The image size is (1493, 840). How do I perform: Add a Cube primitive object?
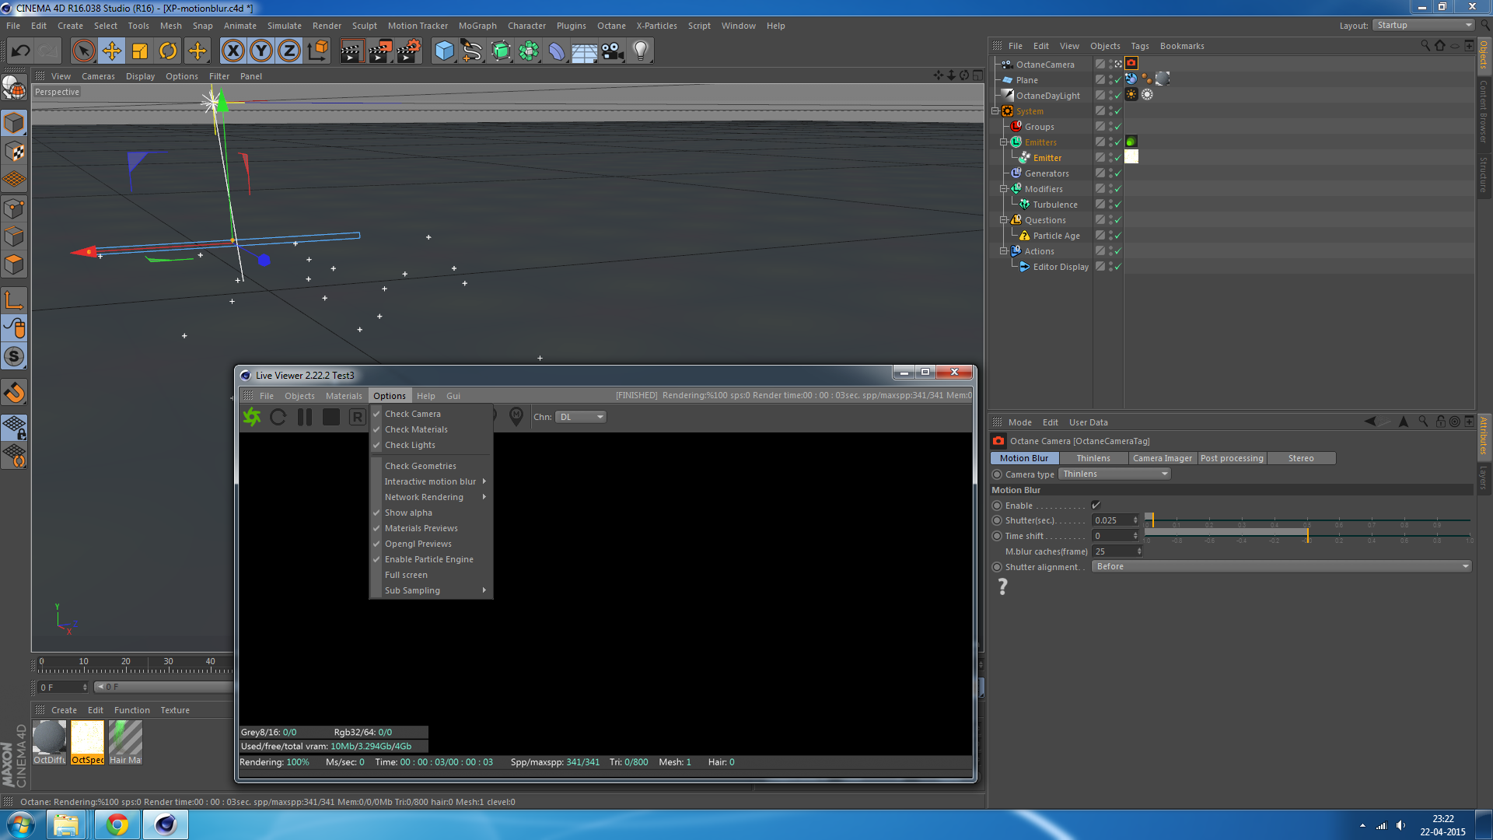(x=444, y=51)
